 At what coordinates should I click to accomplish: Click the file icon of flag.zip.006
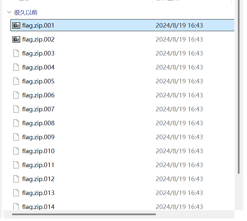point(16,95)
